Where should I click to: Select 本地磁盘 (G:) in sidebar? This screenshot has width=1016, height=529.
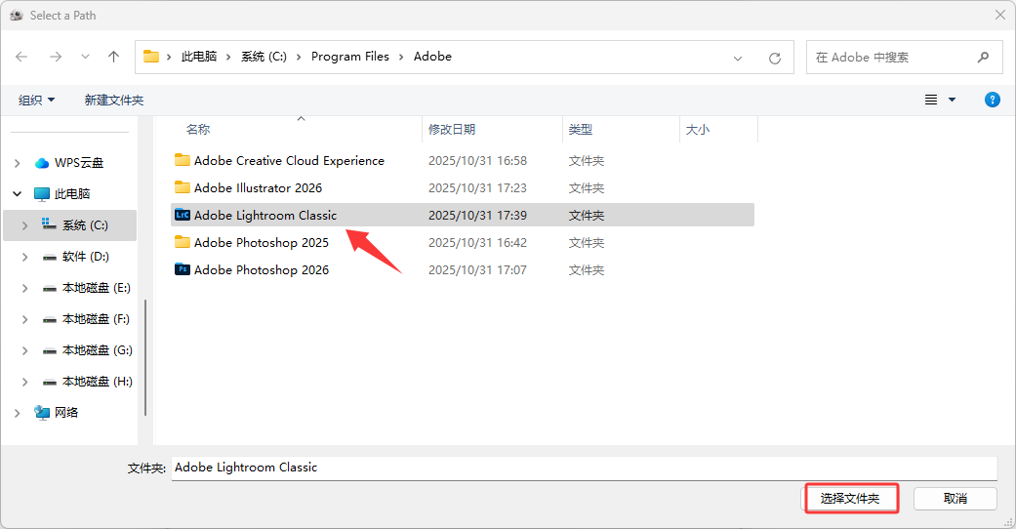(x=98, y=350)
